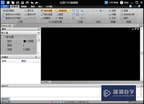Open the 查找文字 find text tool

click(x=30, y=14)
